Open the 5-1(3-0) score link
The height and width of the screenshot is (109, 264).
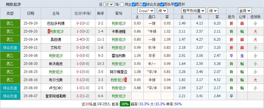pos(83,80)
